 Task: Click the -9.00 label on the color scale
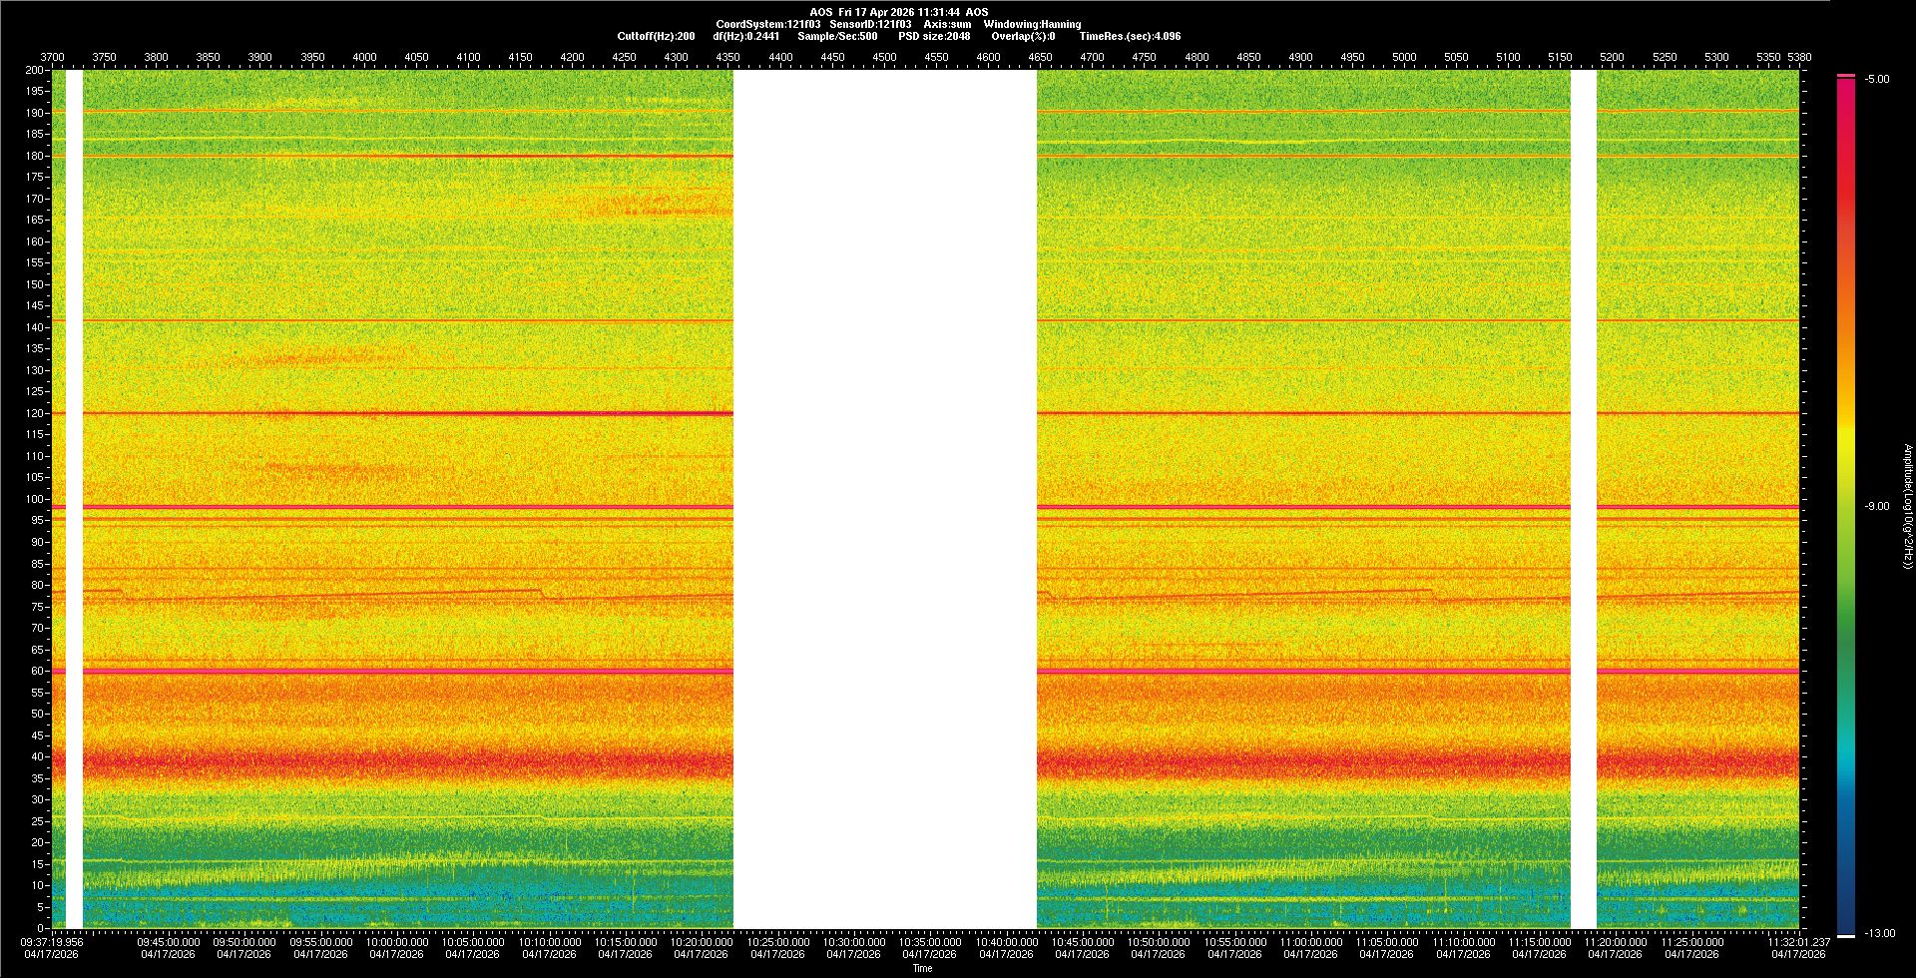(1877, 507)
